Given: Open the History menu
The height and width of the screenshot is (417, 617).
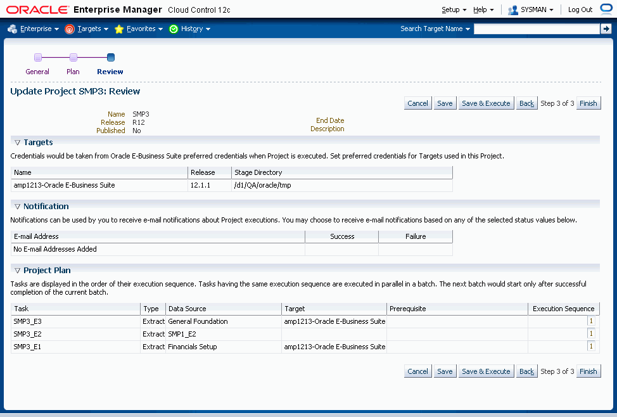Looking at the screenshot, I should [196, 29].
